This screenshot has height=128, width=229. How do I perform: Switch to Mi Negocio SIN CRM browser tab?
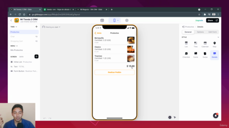click(92, 10)
